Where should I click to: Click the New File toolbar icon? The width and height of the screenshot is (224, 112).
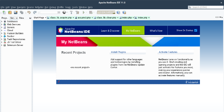point(4,12)
